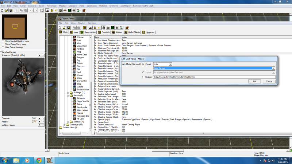Click Copy icon in Object Editor toolbar
This screenshot has height=164, width=292.
pos(74,28)
